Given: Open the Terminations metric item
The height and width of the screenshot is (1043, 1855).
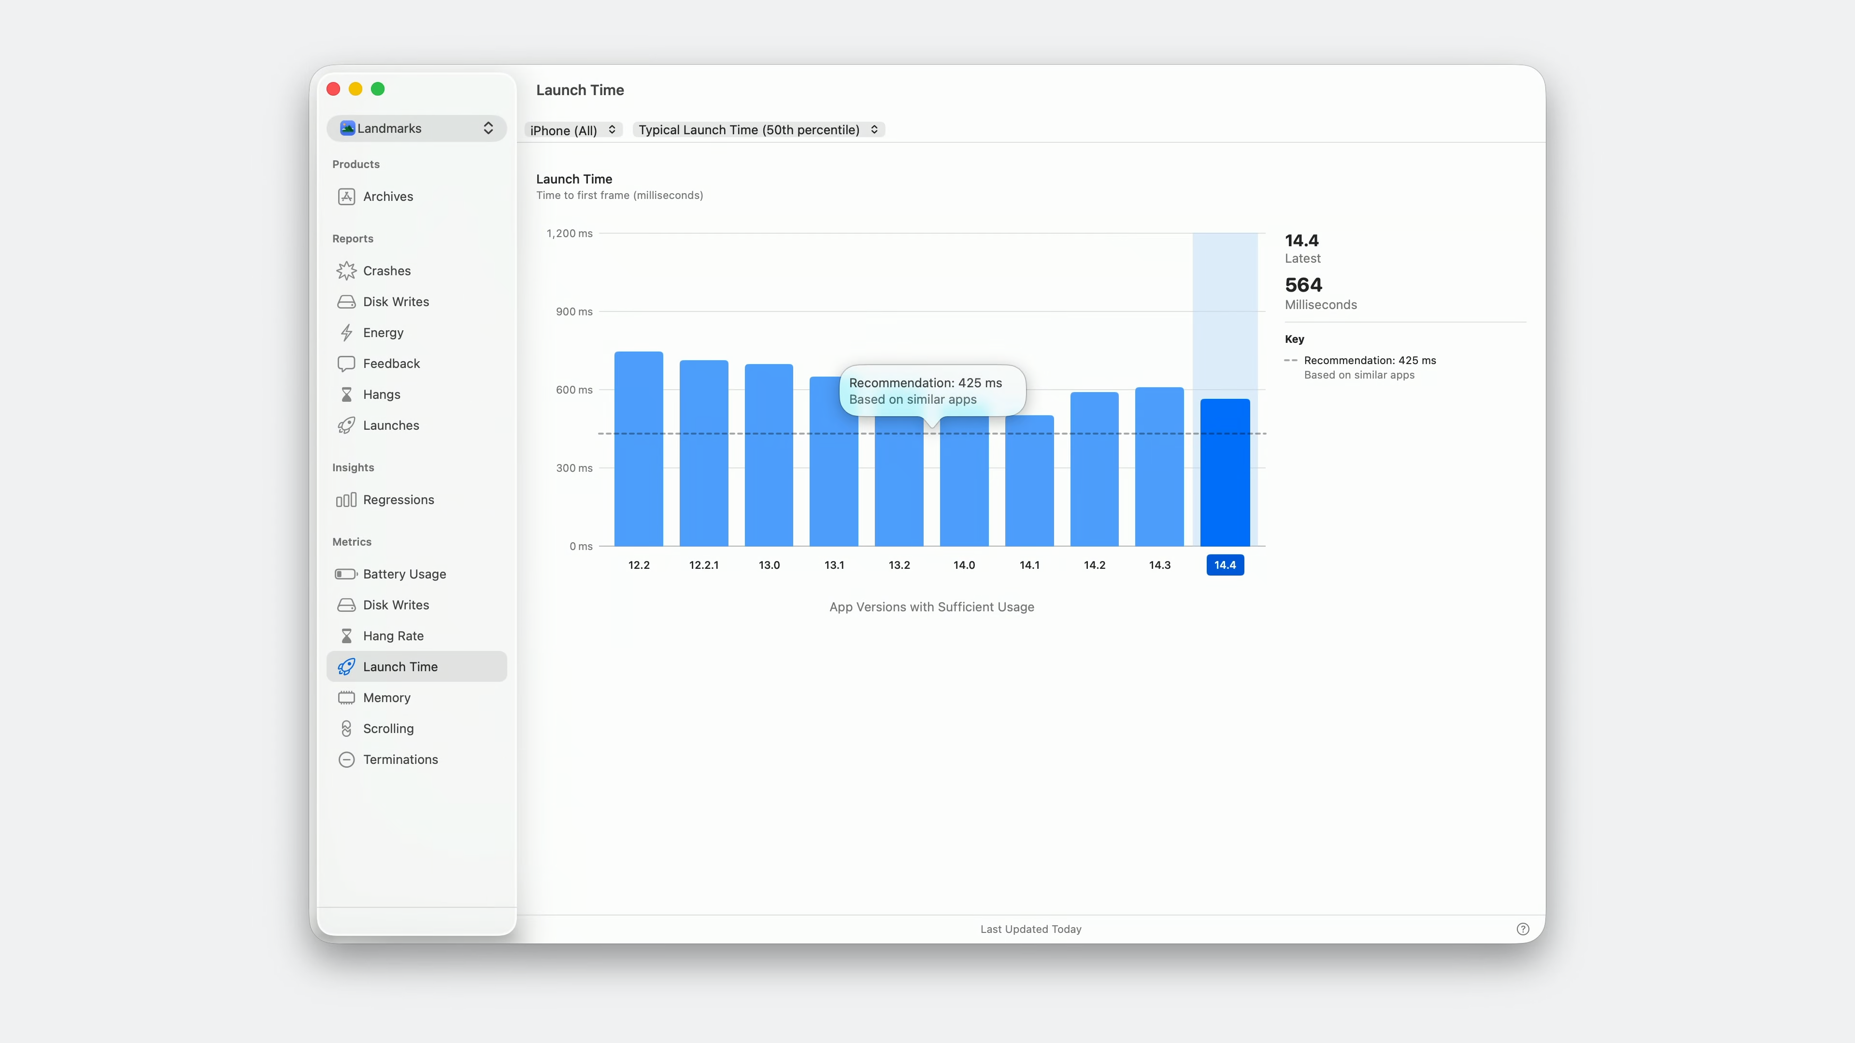Looking at the screenshot, I should click(400, 760).
